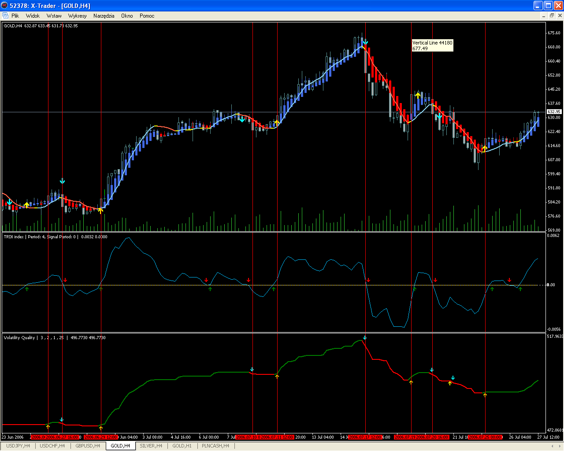Select cyan arrow at Volatility Quality peak
This screenshot has height=451, width=564.
coord(364,338)
